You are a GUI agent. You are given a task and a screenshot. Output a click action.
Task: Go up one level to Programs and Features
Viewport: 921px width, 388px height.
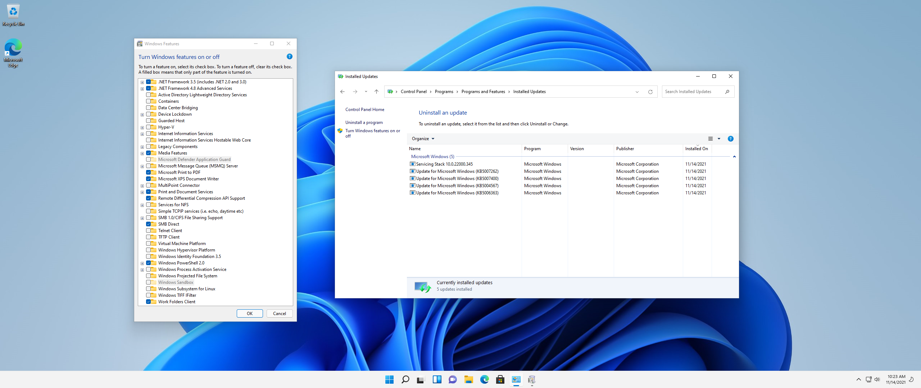pos(376,92)
